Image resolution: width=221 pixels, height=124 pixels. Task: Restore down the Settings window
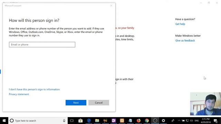(x=209, y=3)
